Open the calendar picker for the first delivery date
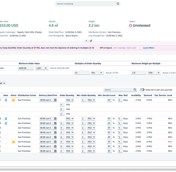 pyautogui.click(x=55, y=100)
